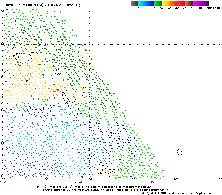This screenshot has height=195, width=222.
Task: Select the legend label '45'
Action: 200,8
